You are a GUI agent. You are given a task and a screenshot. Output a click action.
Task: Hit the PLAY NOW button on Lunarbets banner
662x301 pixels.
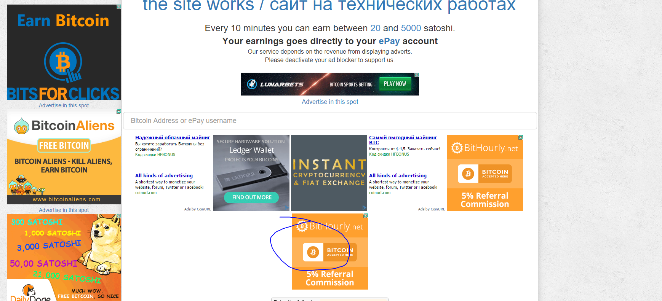point(395,84)
